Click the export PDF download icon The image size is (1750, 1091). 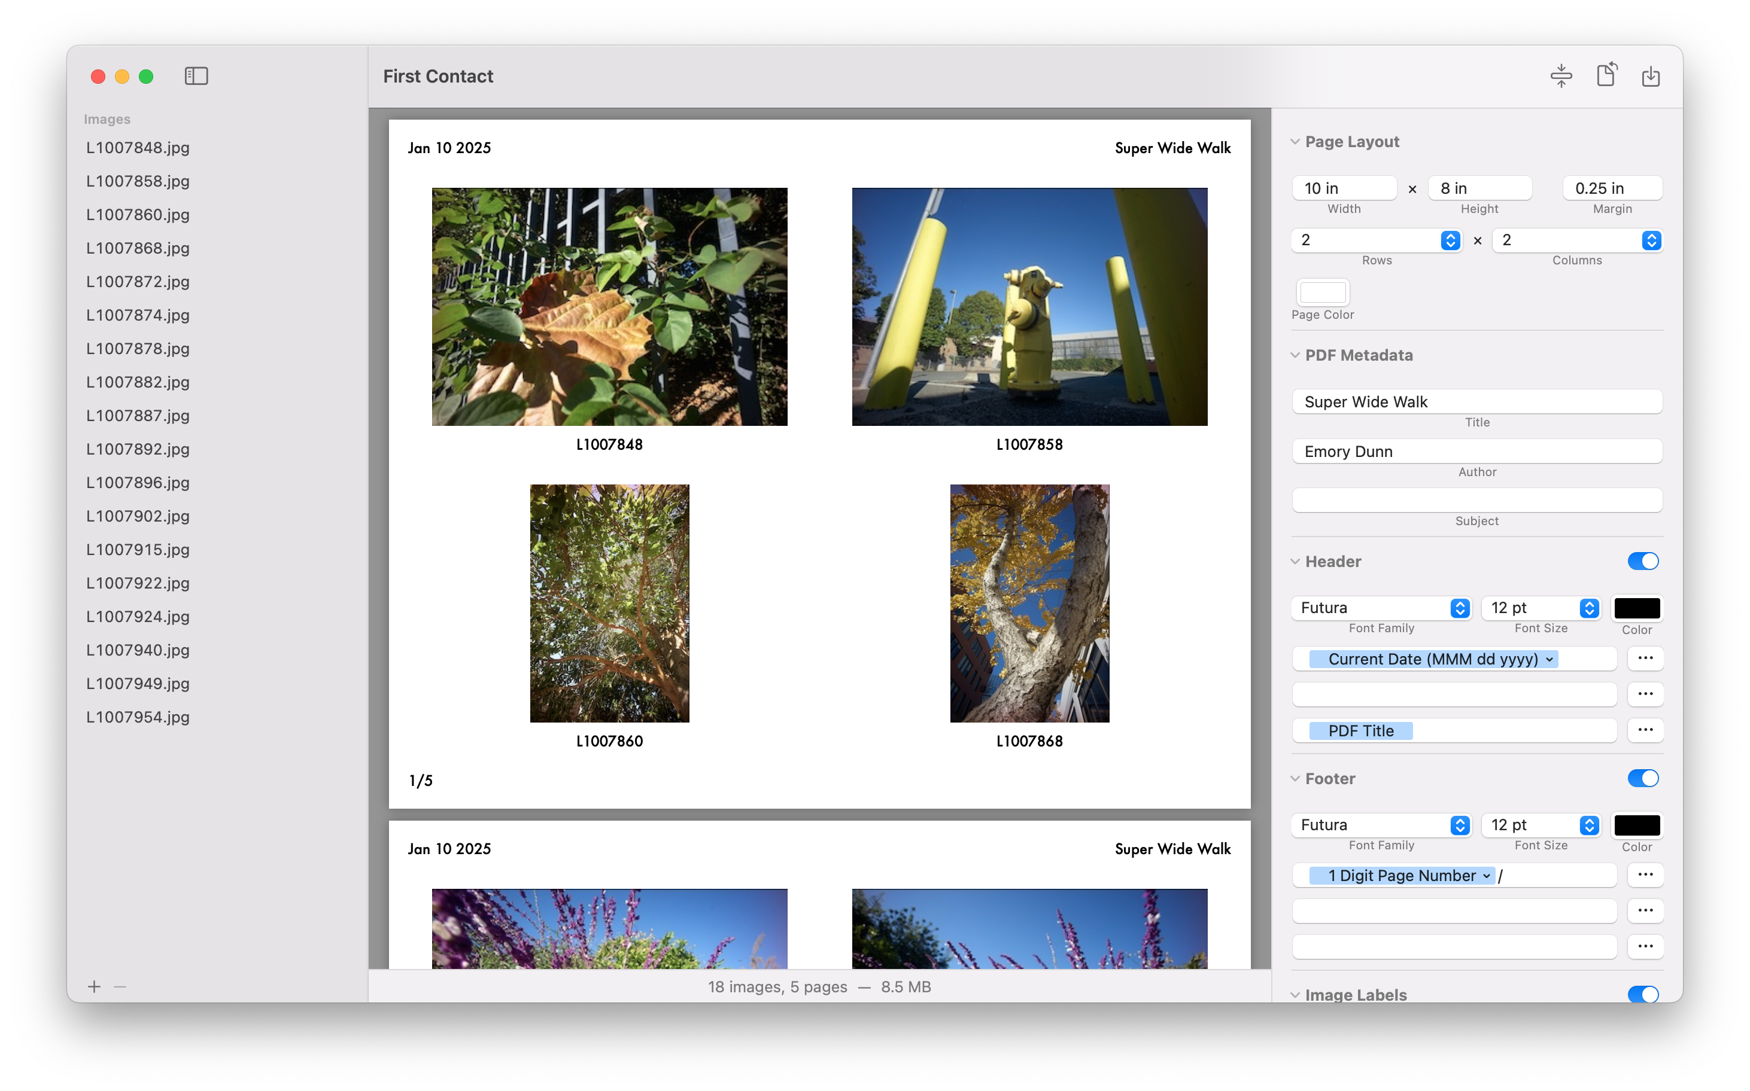click(1651, 76)
